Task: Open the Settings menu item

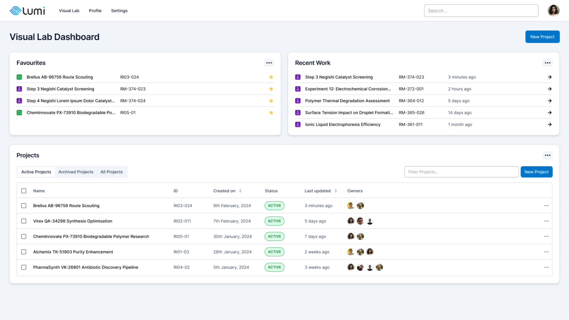Action: click(x=119, y=11)
